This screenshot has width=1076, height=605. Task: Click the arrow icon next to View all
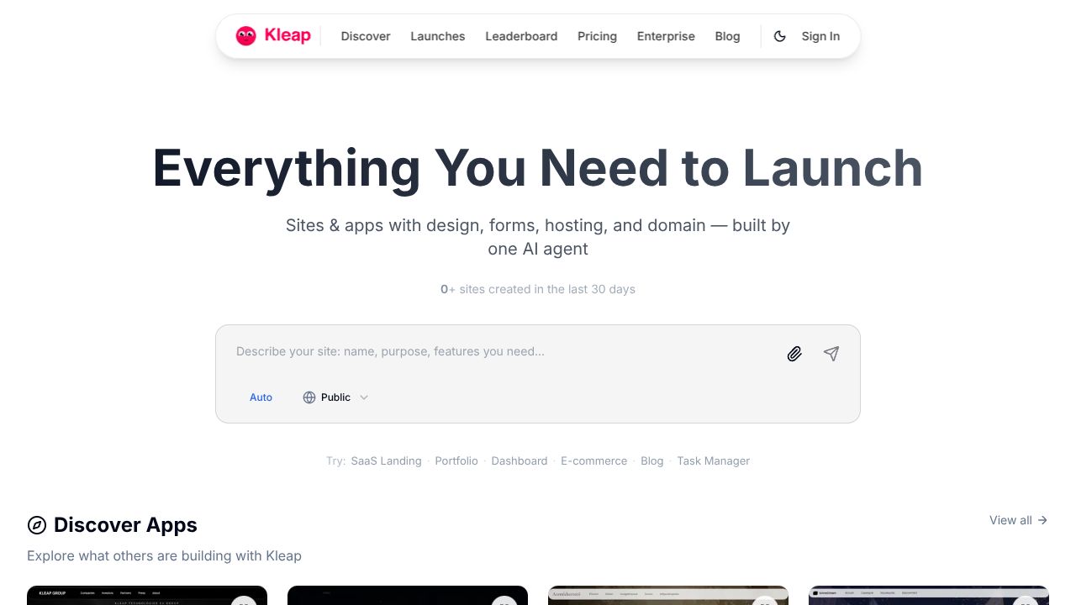[1042, 520]
